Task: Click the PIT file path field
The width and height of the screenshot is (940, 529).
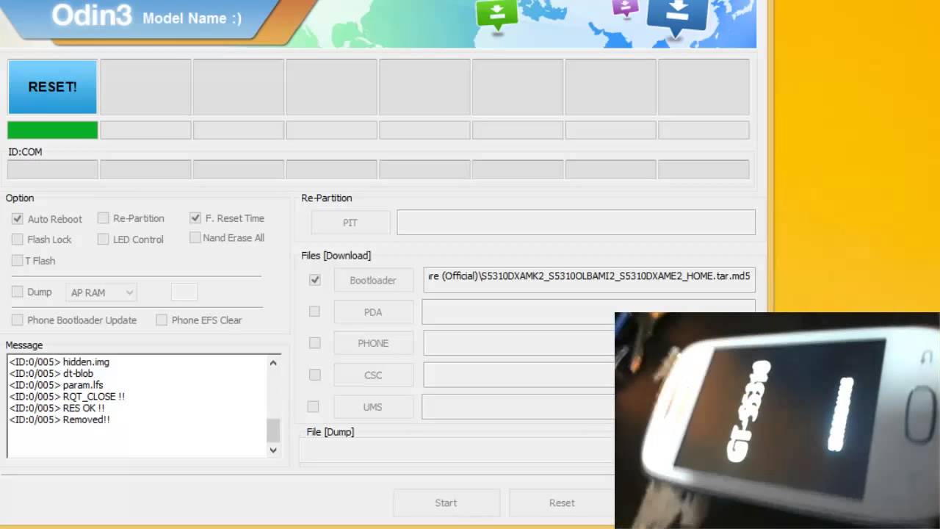Action: (x=576, y=223)
